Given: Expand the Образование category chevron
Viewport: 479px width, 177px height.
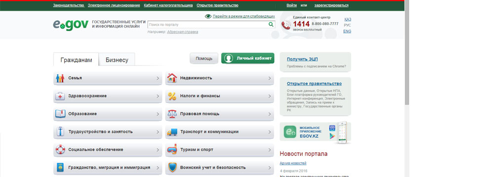Looking at the screenshot, I should 158,114.
